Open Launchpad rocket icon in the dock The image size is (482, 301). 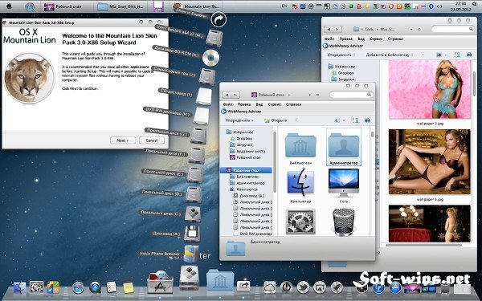tap(337, 287)
